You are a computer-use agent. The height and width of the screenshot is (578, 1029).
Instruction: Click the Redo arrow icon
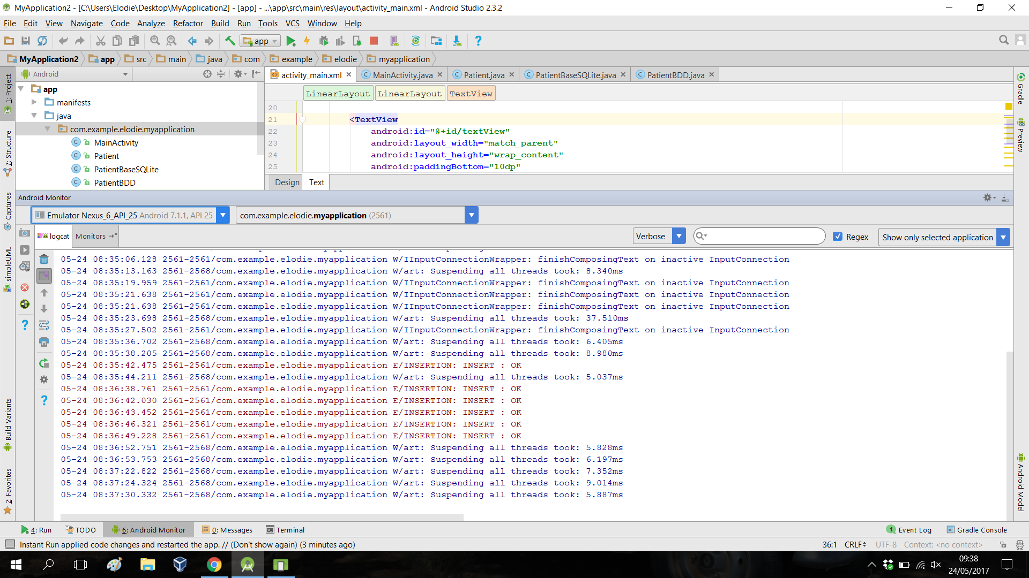[x=80, y=41]
